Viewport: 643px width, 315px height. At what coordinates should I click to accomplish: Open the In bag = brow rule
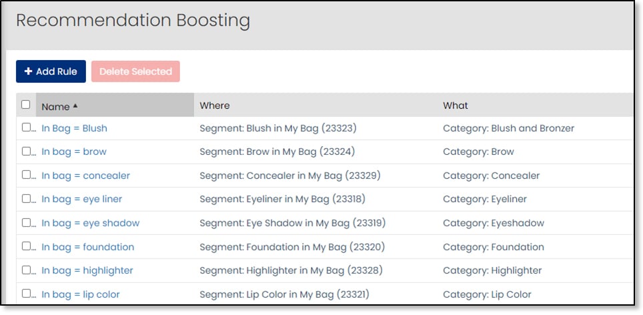click(x=74, y=151)
